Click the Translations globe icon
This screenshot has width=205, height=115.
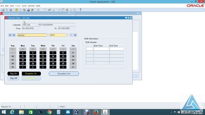click(x=67, y=10)
